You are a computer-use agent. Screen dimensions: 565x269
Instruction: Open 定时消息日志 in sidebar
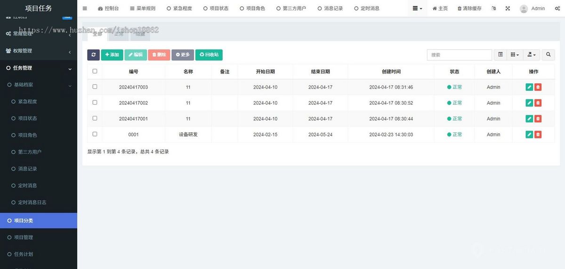(39, 202)
